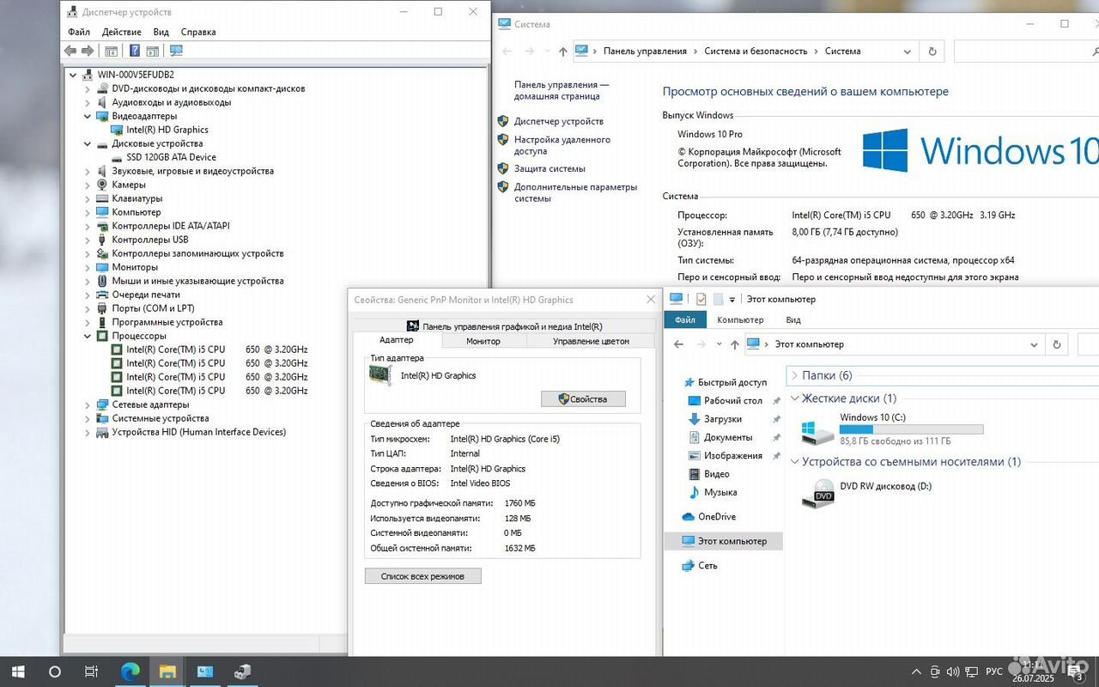This screenshot has height=687, width=1099.
Task: Open address dropdown in Этот компьютер window
Action: pos(1034,344)
